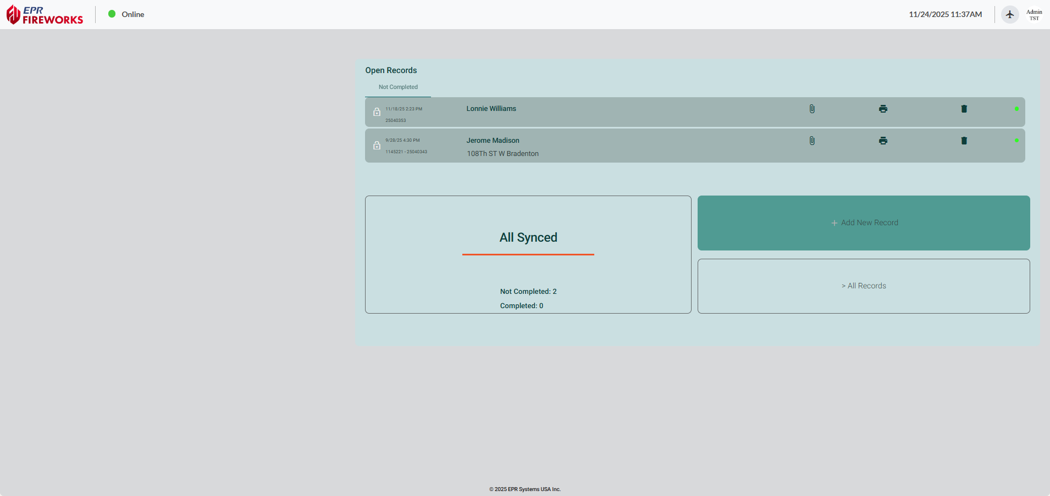Viewport: 1050px width, 496px height.
Task: Expand the Jerome Madison record entry
Action: [x=493, y=140]
